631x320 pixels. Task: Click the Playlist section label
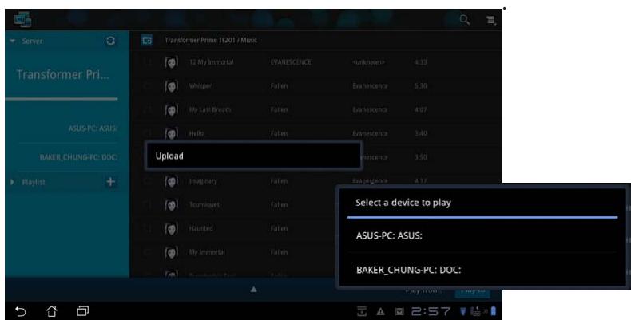(x=34, y=182)
